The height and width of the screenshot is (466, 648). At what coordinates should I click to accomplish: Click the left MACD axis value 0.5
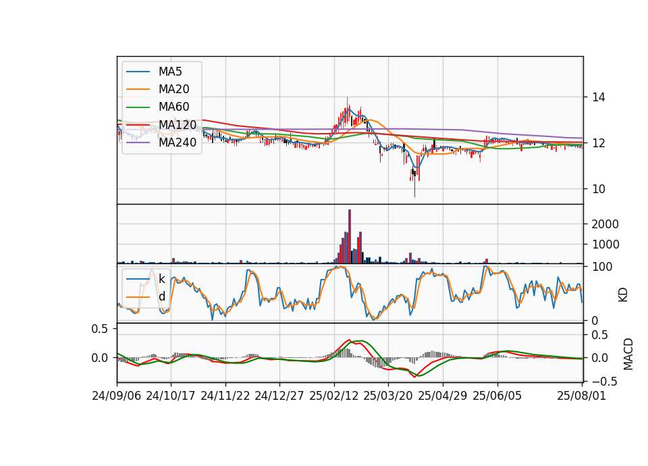pyautogui.click(x=99, y=329)
